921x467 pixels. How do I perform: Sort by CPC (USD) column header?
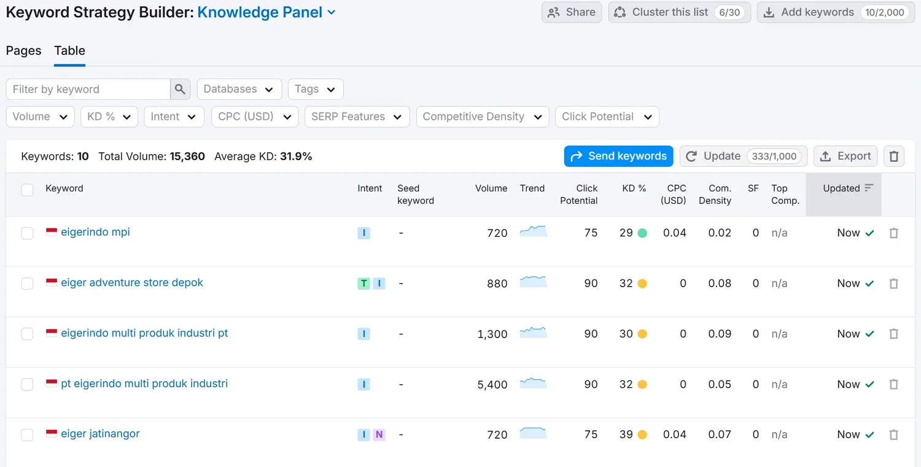[x=674, y=195]
